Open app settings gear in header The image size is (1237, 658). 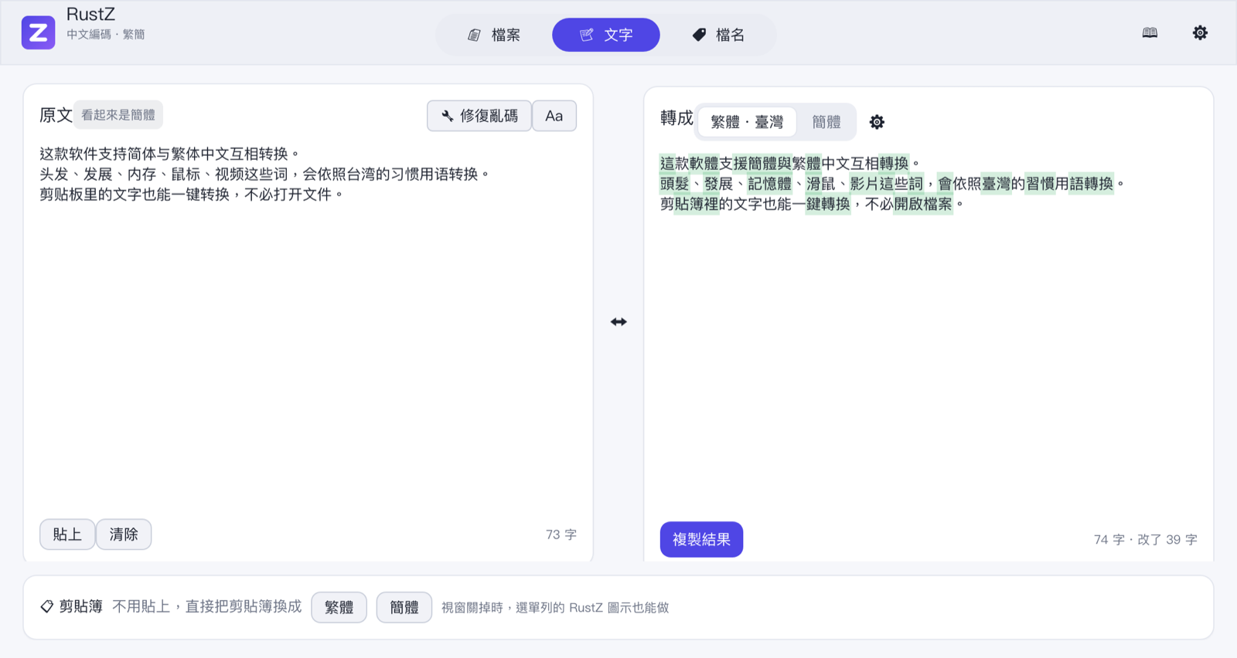(1200, 32)
